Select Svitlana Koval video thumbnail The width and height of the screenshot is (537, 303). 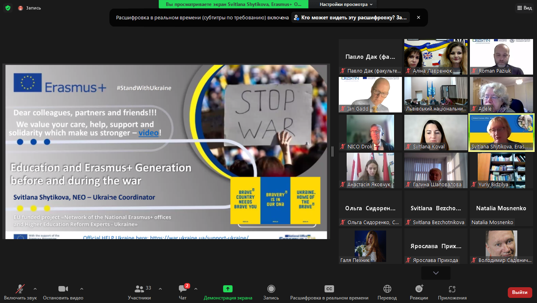coord(436,133)
